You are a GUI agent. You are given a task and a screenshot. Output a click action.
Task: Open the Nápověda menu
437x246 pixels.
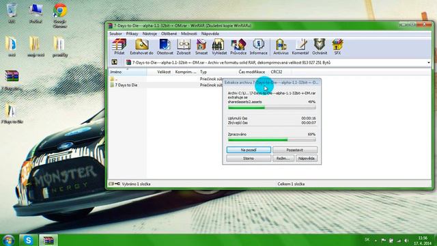click(210, 33)
